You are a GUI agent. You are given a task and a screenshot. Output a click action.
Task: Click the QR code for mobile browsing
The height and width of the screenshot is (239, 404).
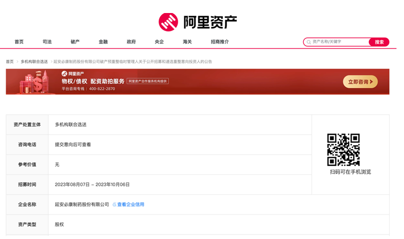pyautogui.click(x=343, y=149)
